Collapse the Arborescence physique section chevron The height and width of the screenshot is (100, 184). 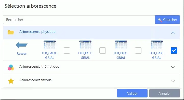click(x=173, y=33)
